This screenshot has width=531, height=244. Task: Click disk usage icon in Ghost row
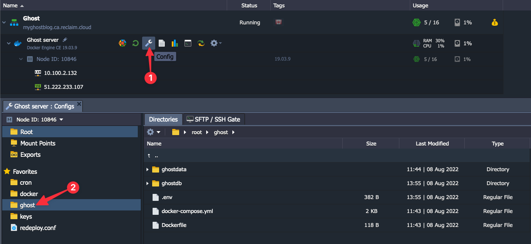(457, 22)
